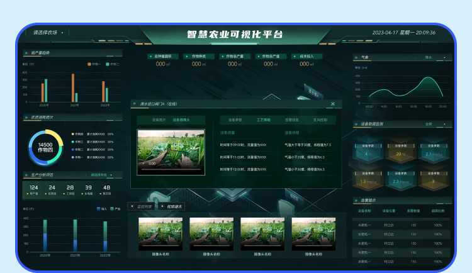This screenshot has height=273, width=472.
Task: Expand the 降水 dropdown in the weather panel
Action: point(435,57)
